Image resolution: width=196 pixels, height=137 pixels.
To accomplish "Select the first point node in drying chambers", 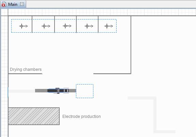I will pyautogui.click(x=21, y=26).
